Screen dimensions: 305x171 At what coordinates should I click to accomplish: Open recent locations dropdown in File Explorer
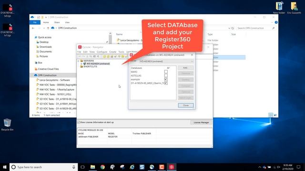[44, 28]
